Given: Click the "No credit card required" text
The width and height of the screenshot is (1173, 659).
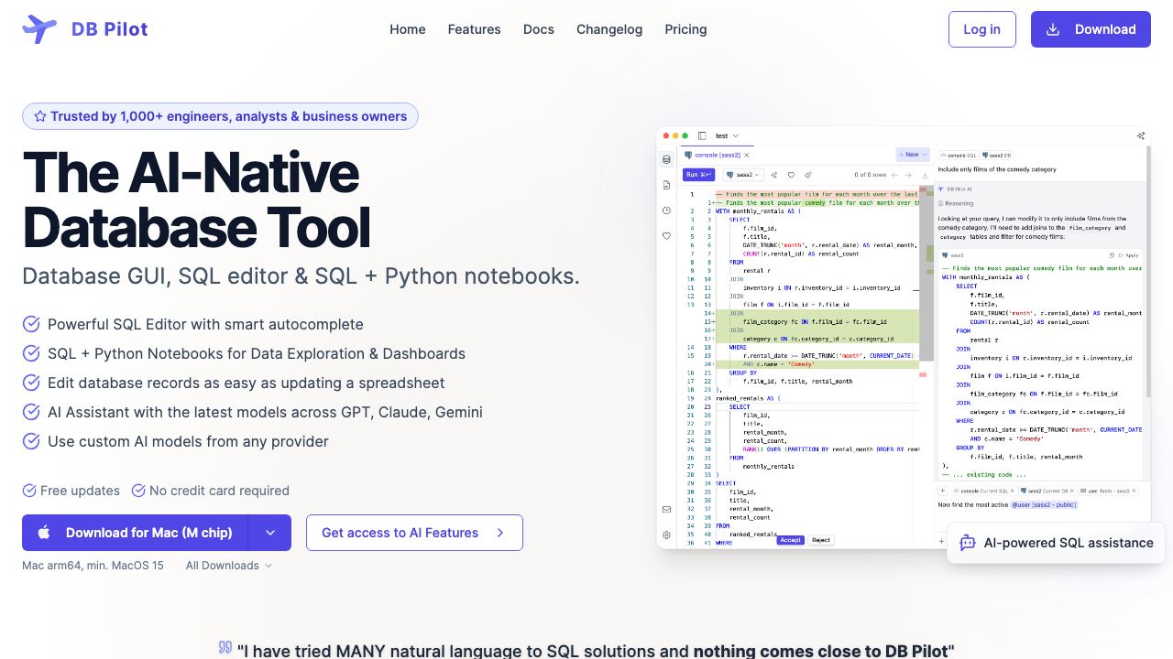Looking at the screenshot, I should coord(219,491).
